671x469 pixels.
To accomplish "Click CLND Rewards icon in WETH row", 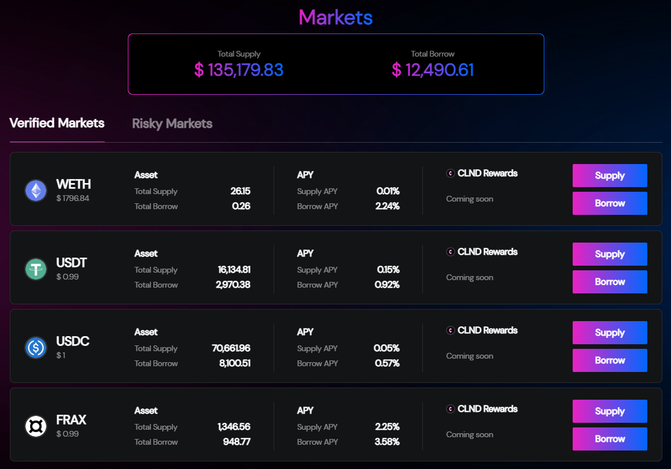I will click(x=450, y=173).
